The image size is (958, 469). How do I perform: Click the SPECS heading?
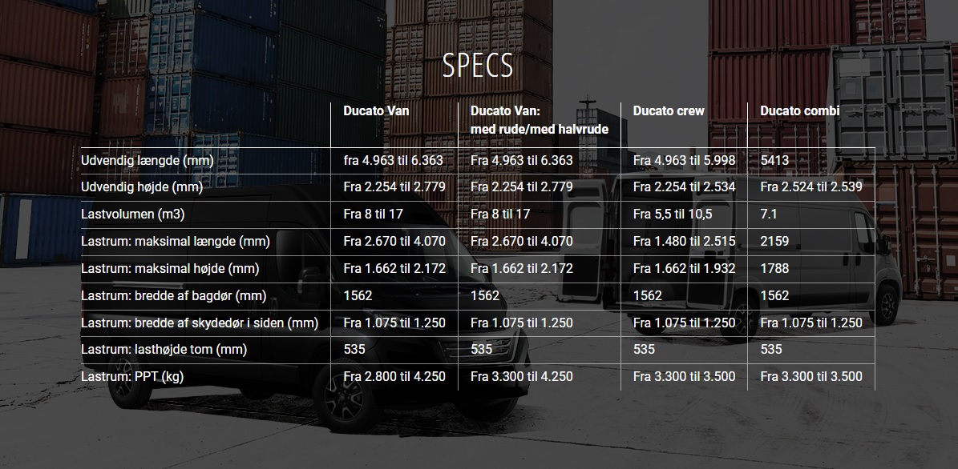(478, 66)
